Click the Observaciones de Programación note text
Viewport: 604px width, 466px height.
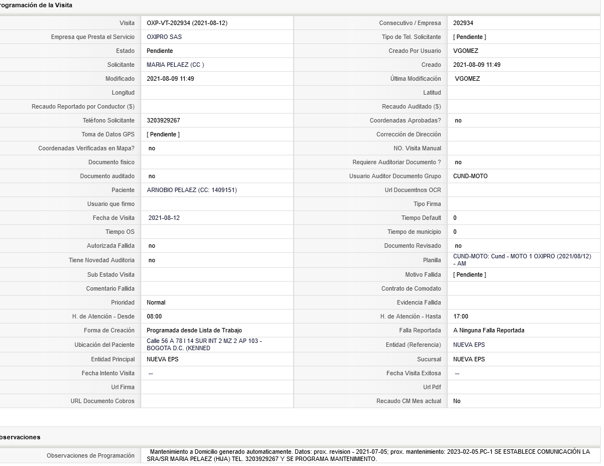tap(368, 455)
